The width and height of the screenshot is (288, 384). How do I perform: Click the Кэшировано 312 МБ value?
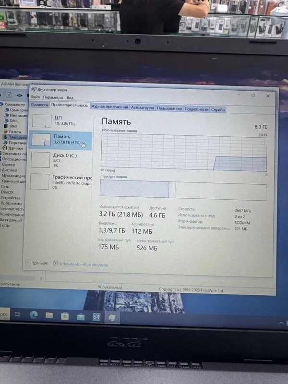(x=142, y=231)
